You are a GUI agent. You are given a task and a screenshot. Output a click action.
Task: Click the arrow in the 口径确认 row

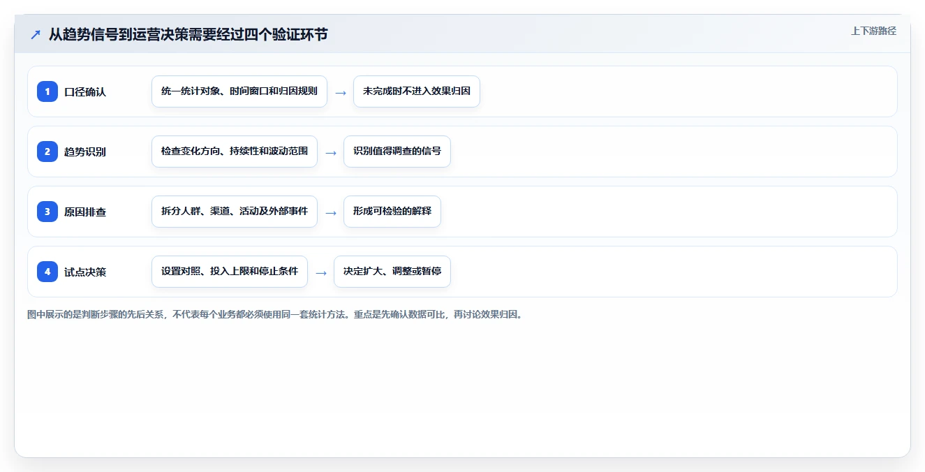tap(341, 92)
